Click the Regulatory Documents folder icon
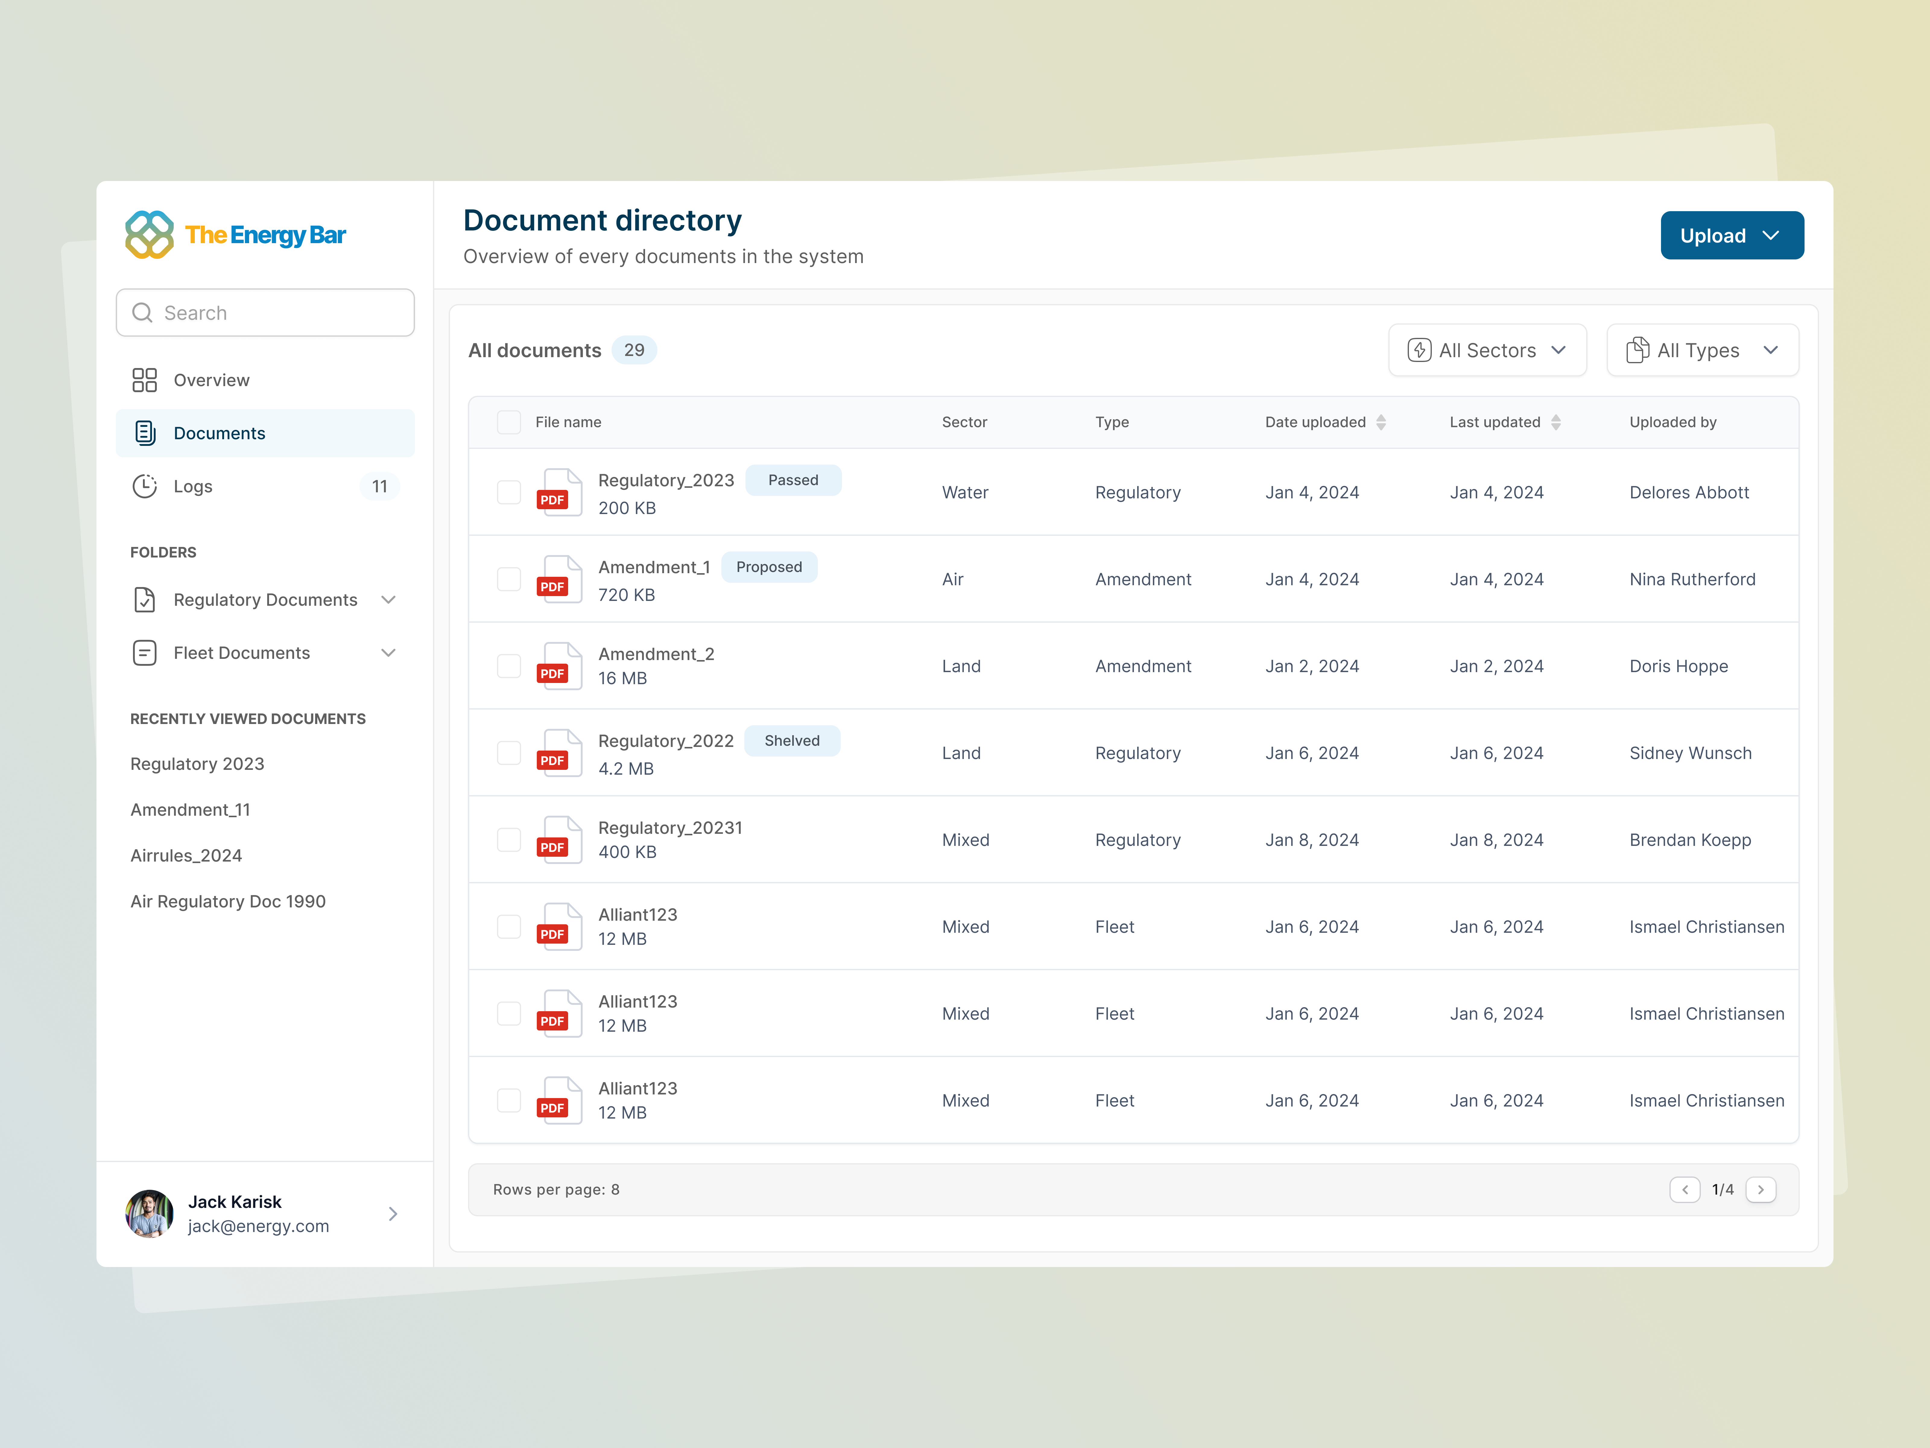Viewport: 1930px width, 1448px height. point(145,600)
